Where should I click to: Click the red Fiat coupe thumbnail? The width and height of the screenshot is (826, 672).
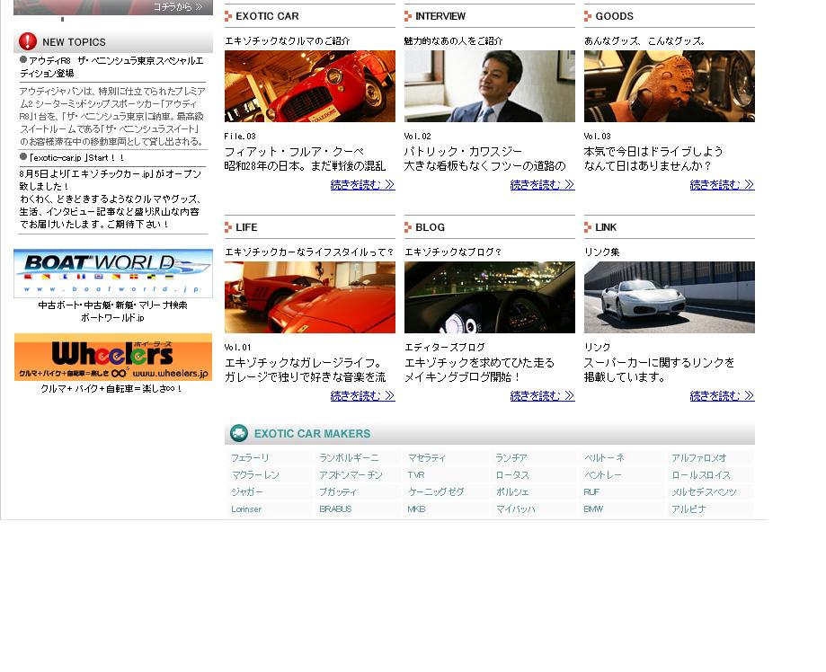click(309, 86)
